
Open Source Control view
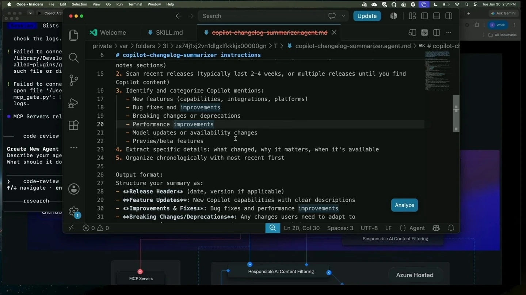pos(74,80)
